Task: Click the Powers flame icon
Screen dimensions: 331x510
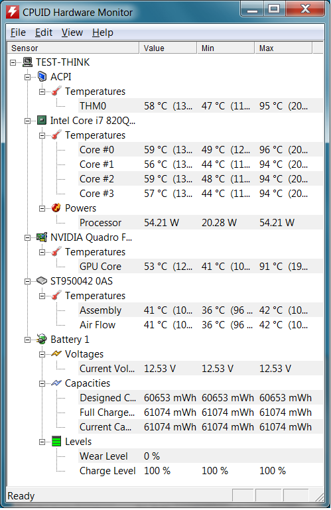Action: 56,208
